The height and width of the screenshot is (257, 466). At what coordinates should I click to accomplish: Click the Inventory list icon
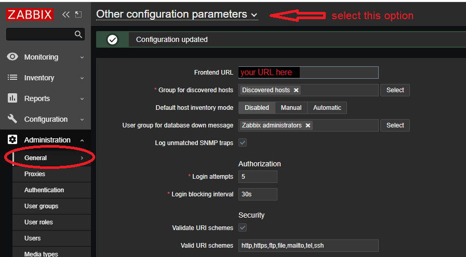[12, 78]
